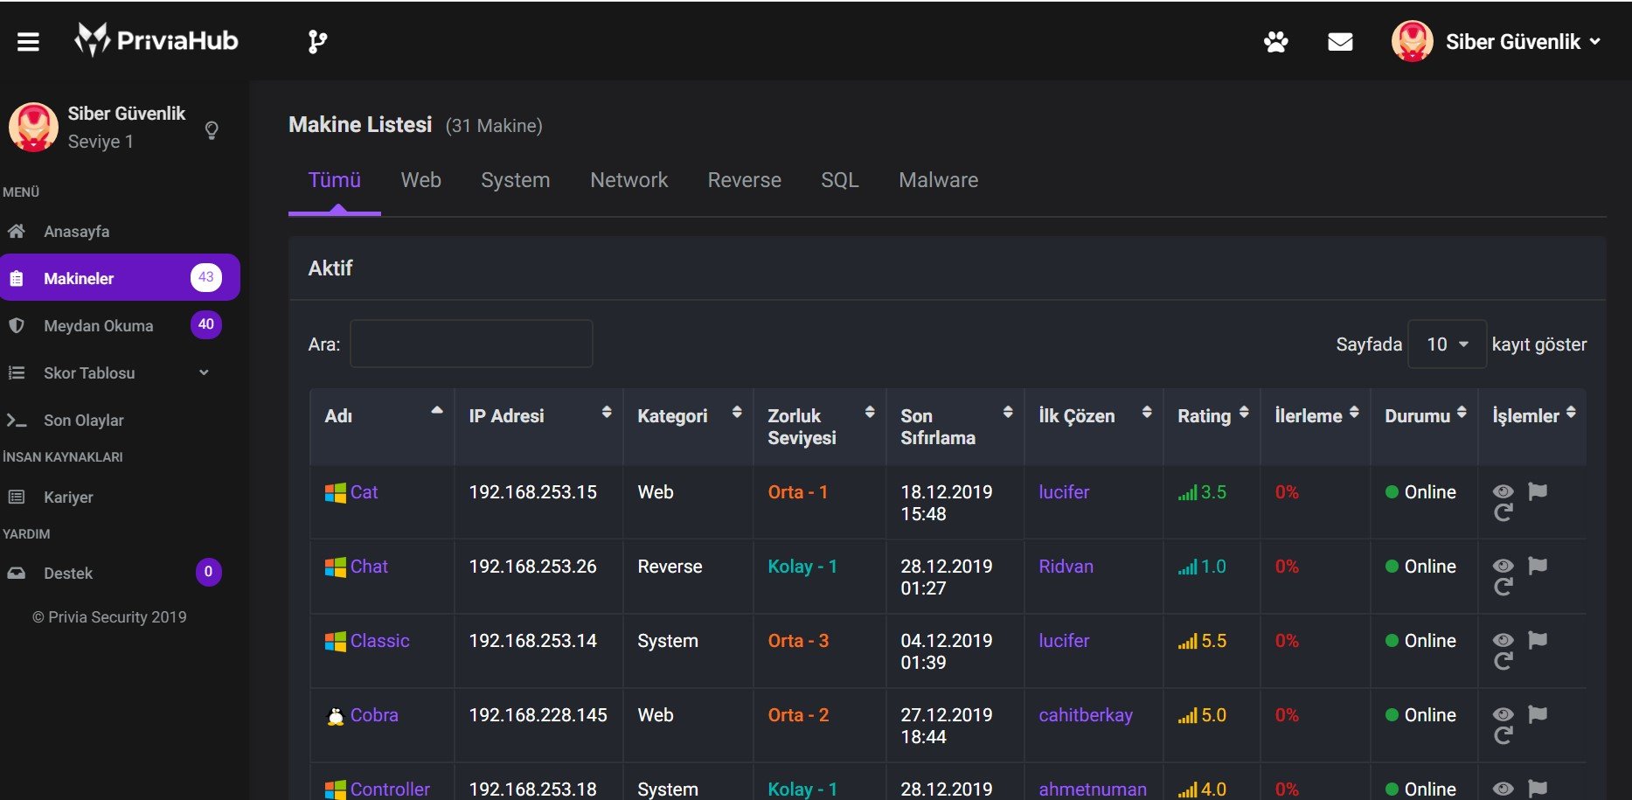This screenshot has height=800, width=1632.
Task: Open the Chat machine link
Action: point(369,567)
